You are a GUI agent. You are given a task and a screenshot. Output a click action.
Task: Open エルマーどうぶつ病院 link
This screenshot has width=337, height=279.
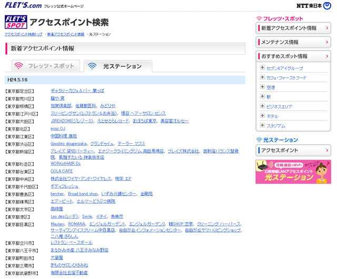96,202
